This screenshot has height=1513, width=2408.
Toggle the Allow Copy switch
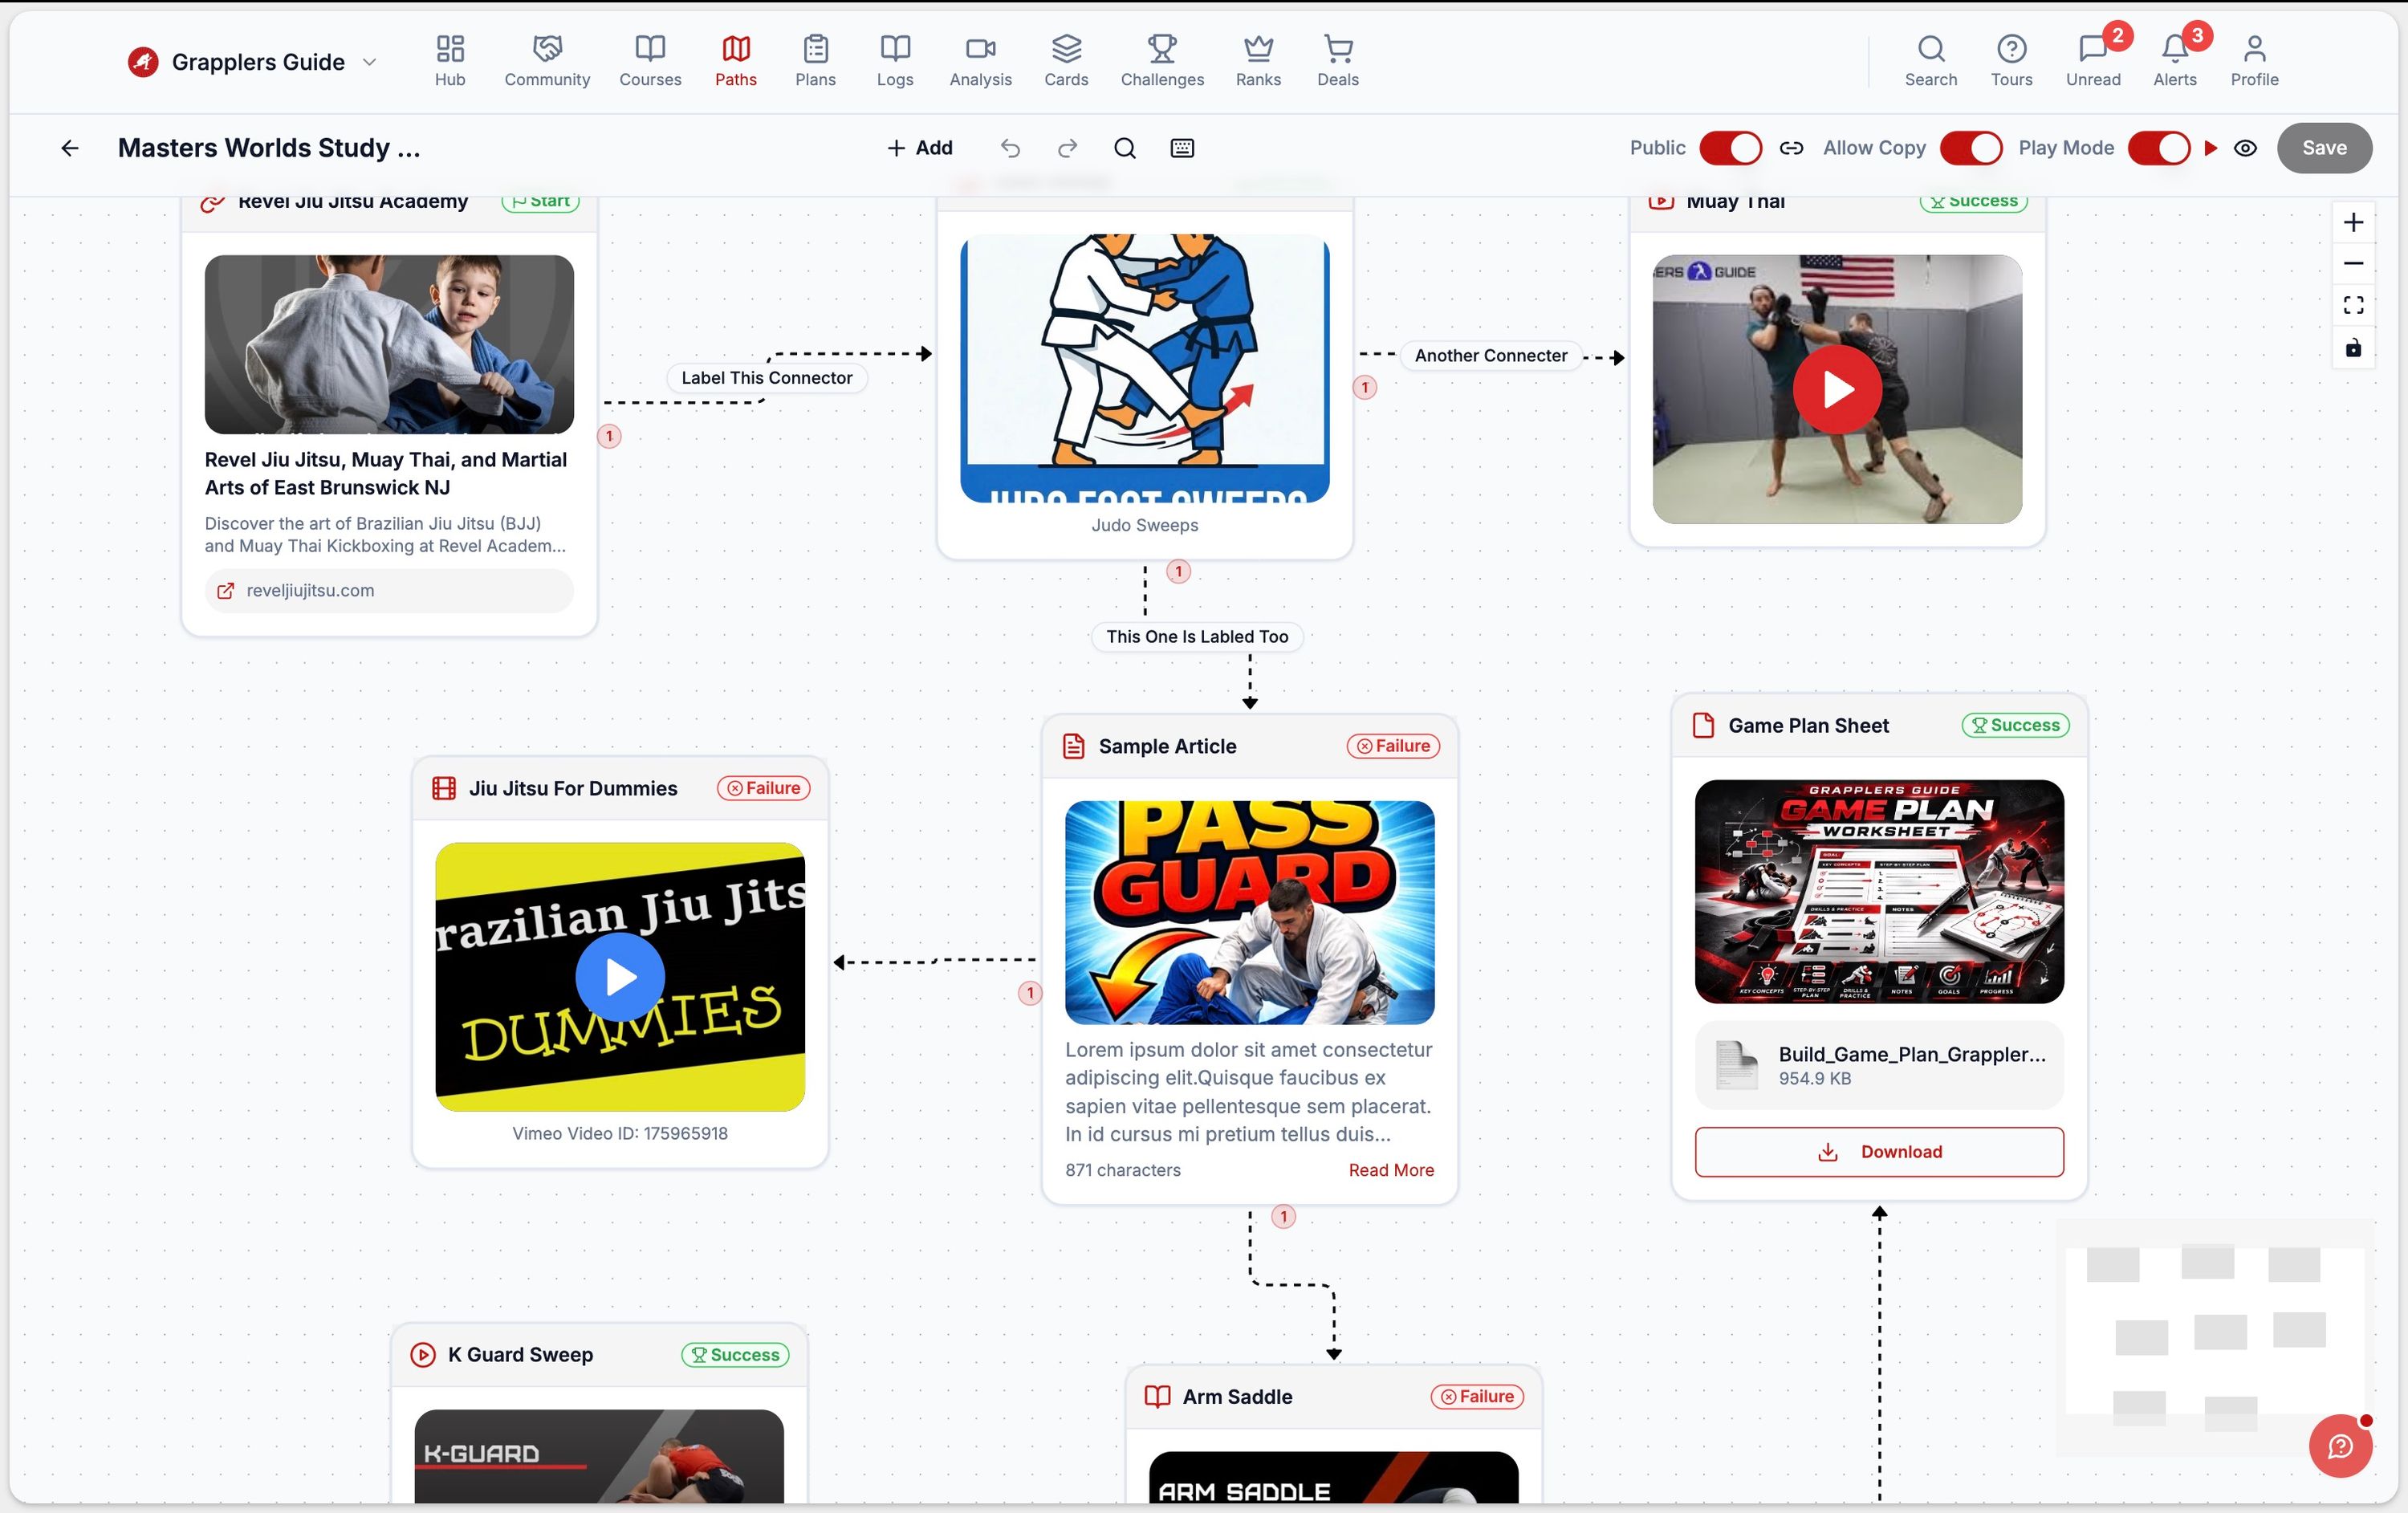1970,148
